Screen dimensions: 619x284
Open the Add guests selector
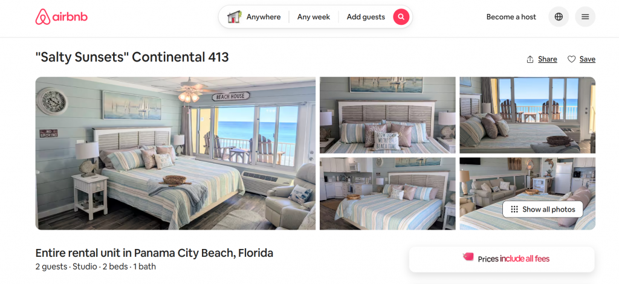point(366,17)
